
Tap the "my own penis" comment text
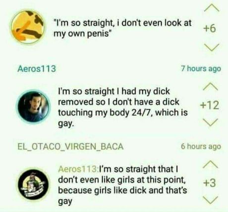[122, 28]
